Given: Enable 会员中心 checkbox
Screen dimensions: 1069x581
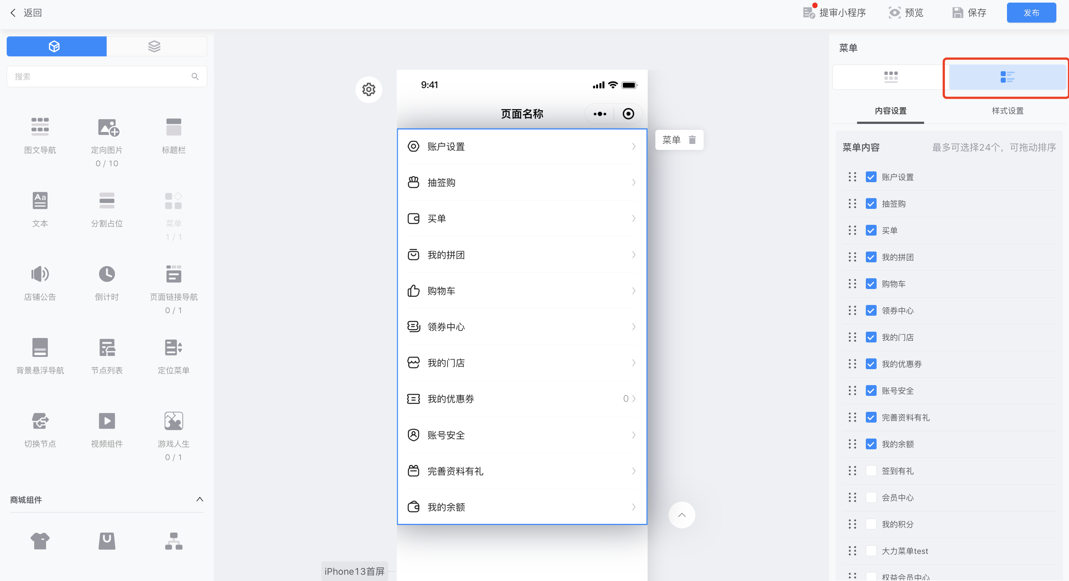Looking at the screenshot, I should [x=871, y=497].
